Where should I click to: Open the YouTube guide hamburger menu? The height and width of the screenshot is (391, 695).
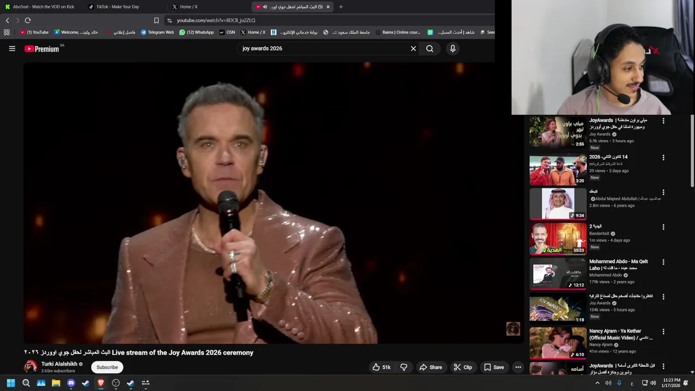click(x=12, y=48)
